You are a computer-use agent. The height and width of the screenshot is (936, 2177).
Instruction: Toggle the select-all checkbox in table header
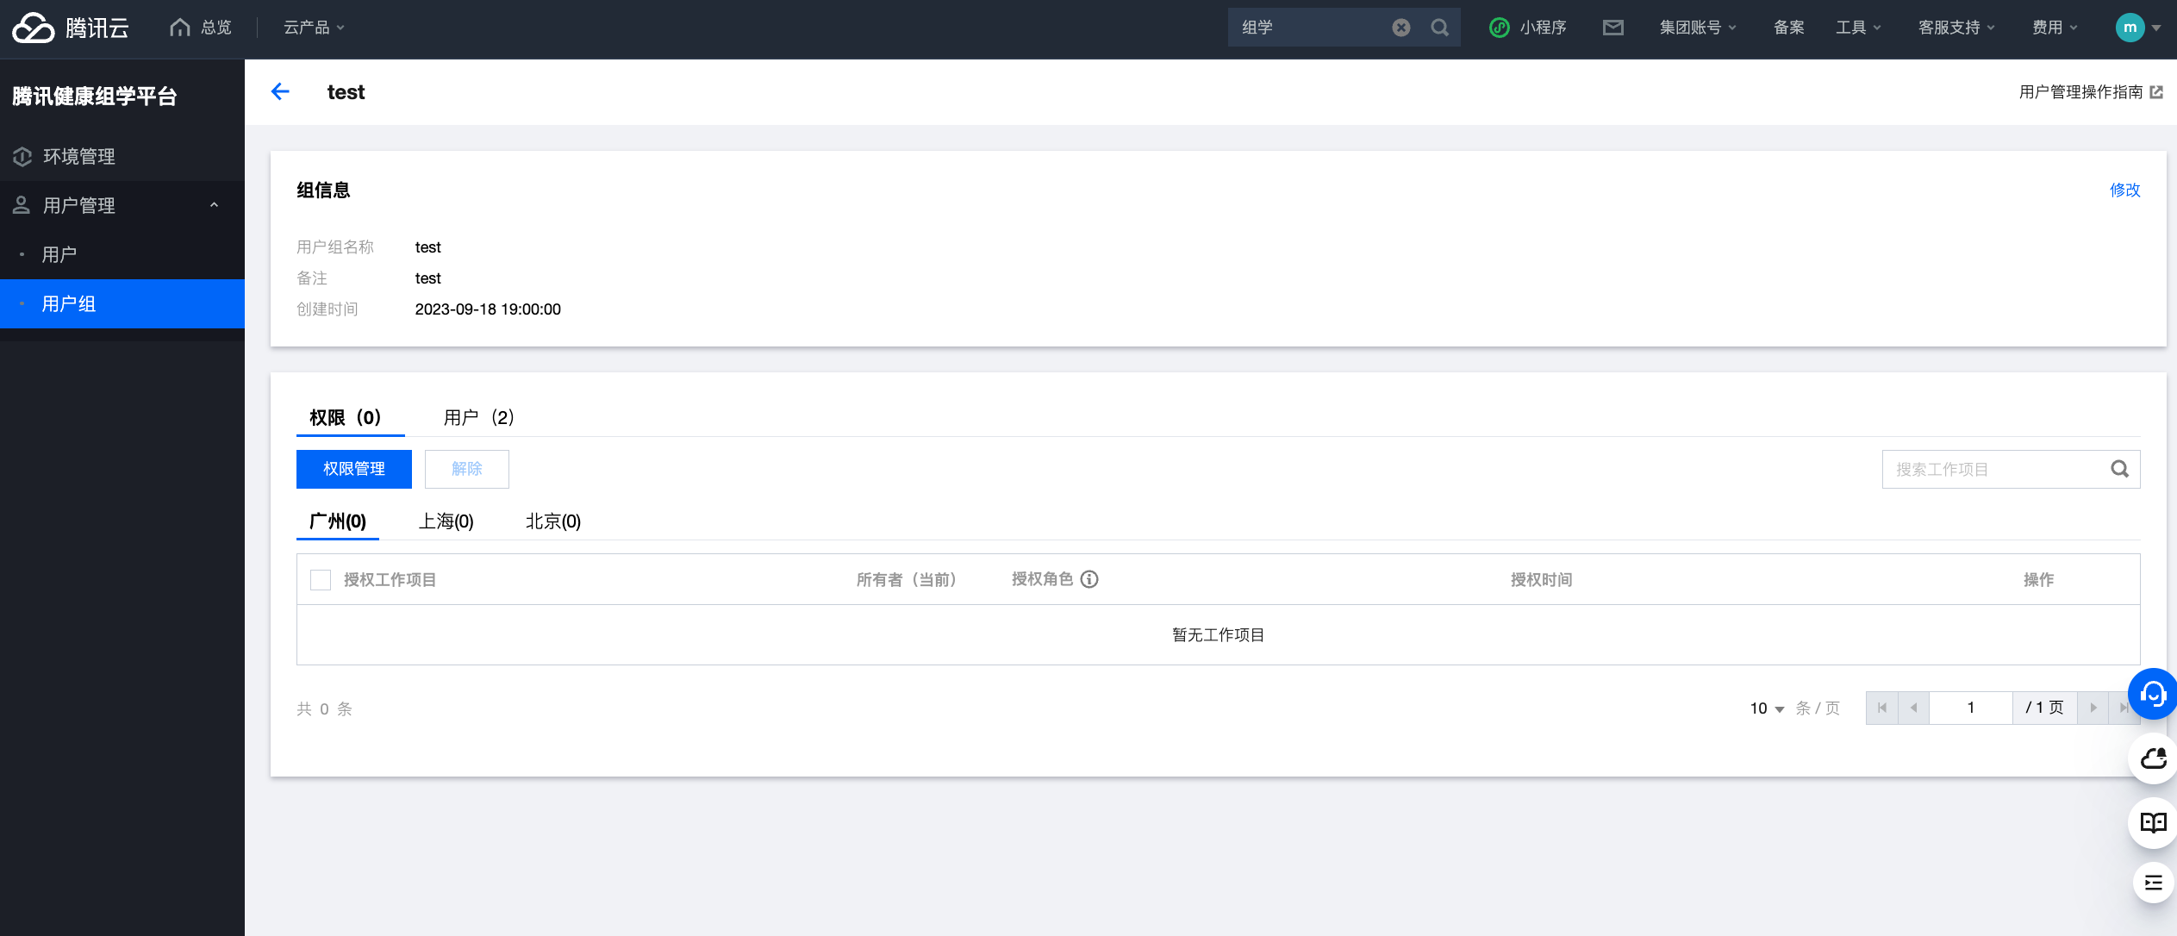(321, 580)
